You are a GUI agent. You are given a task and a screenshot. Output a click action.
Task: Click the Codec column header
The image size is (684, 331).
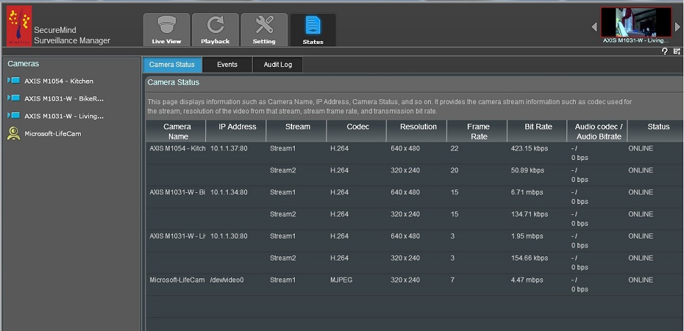click(x=356, y=131)
